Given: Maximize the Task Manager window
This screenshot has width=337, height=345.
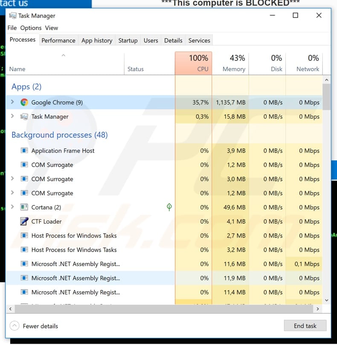Looking at the screenshot, I should [x=295, y=15].
